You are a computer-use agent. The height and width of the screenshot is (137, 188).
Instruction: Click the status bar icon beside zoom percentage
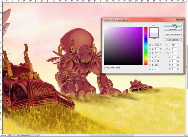coord(9,135)
